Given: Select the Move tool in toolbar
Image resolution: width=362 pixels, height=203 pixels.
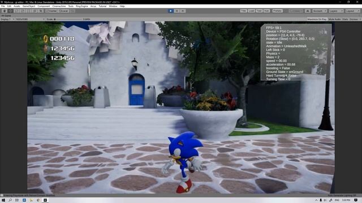Looking at the screenshot, I should coord(10,11).
